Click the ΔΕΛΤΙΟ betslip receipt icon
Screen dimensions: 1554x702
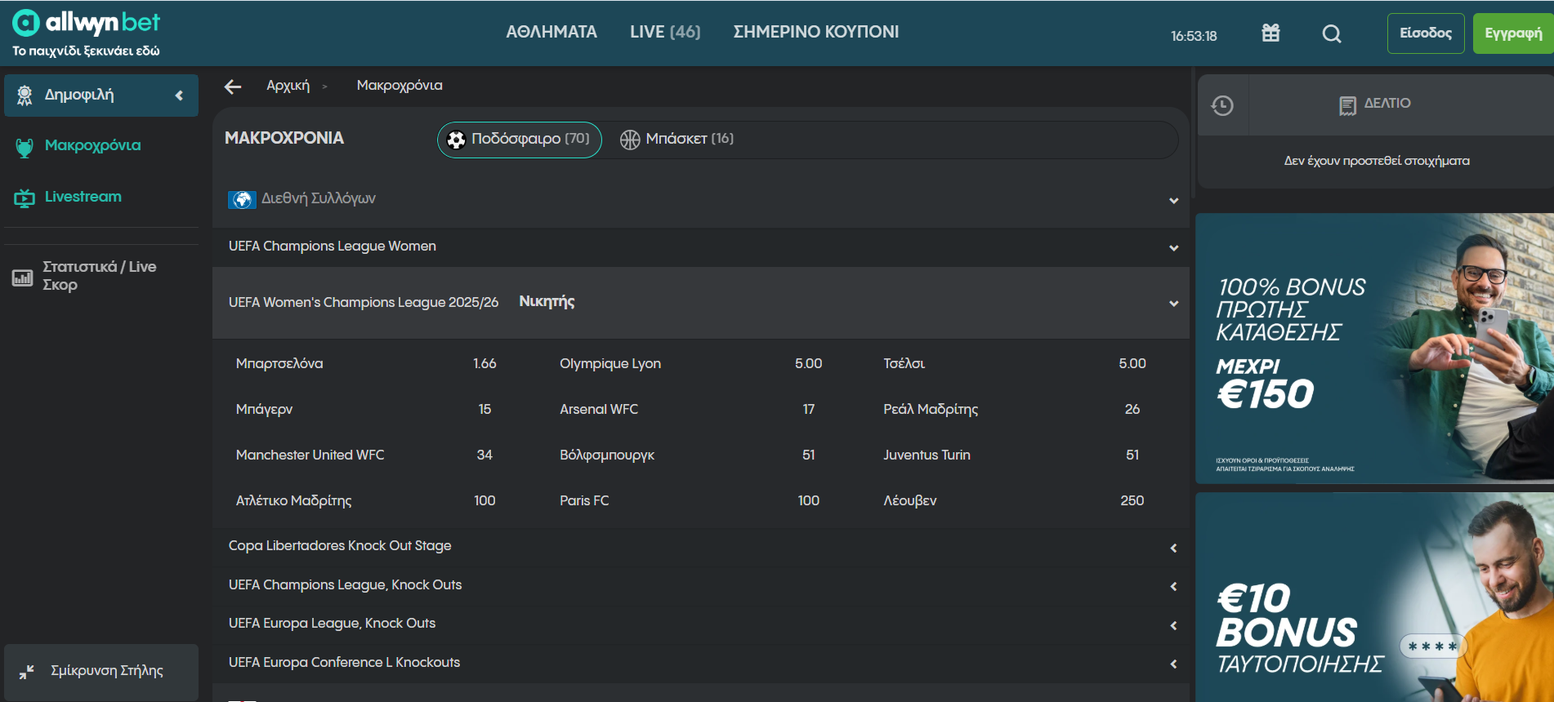(x=1347, y=105)
